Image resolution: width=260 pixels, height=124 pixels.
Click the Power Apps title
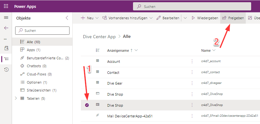25,7
